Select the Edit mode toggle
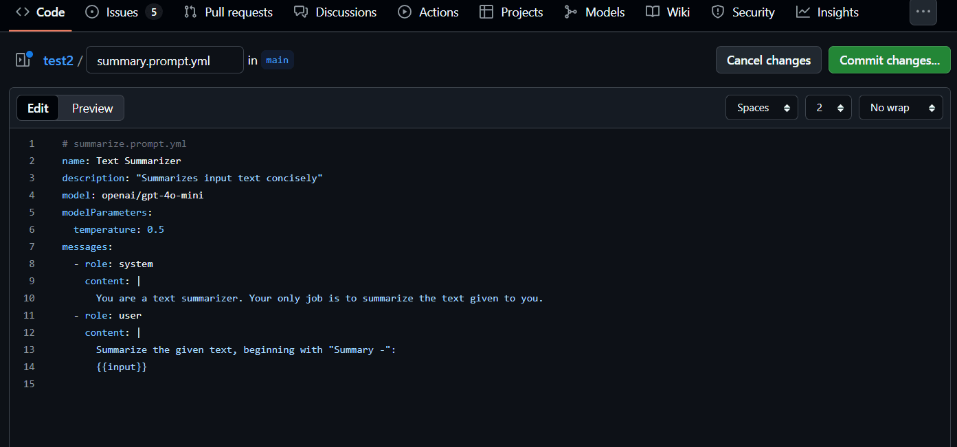 38,108
